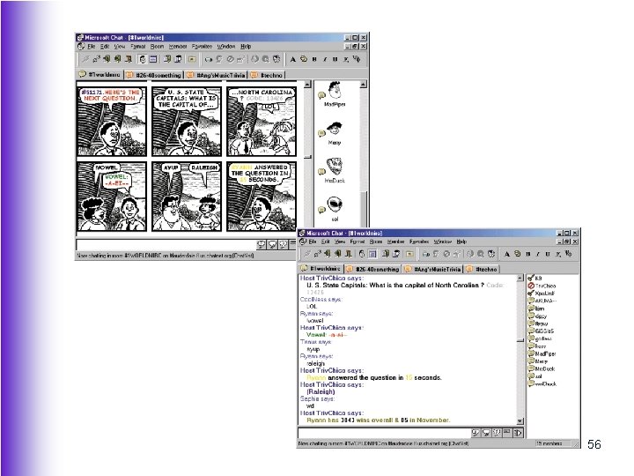Select K9 in text view member list
This screenshot has height=476, width=634.
click(534, 278)
